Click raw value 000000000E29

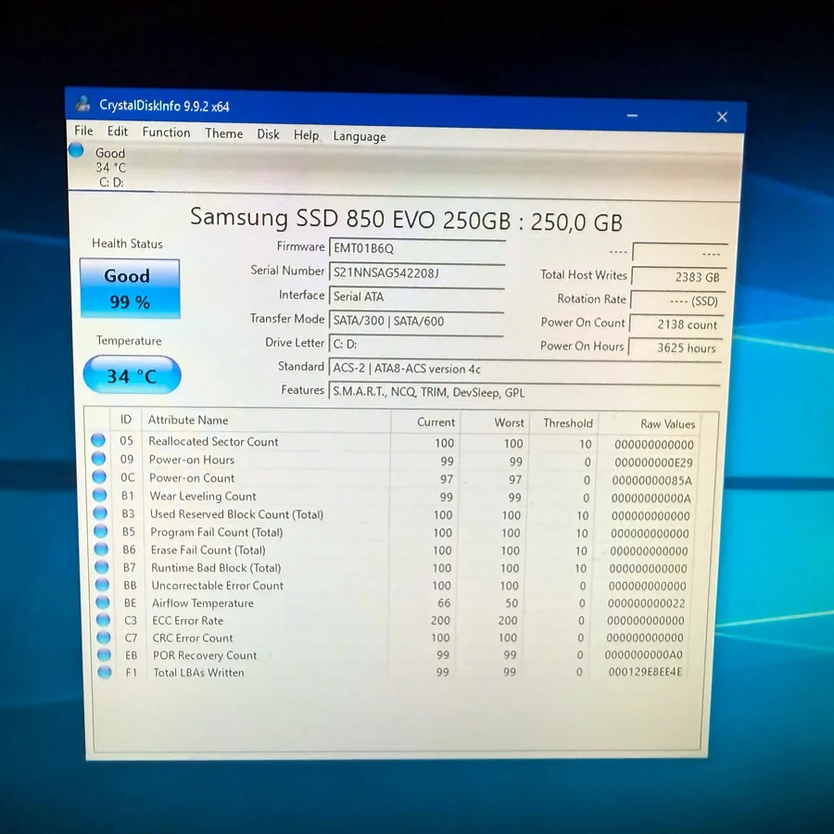pyautogui.click(x=653, y=462)
